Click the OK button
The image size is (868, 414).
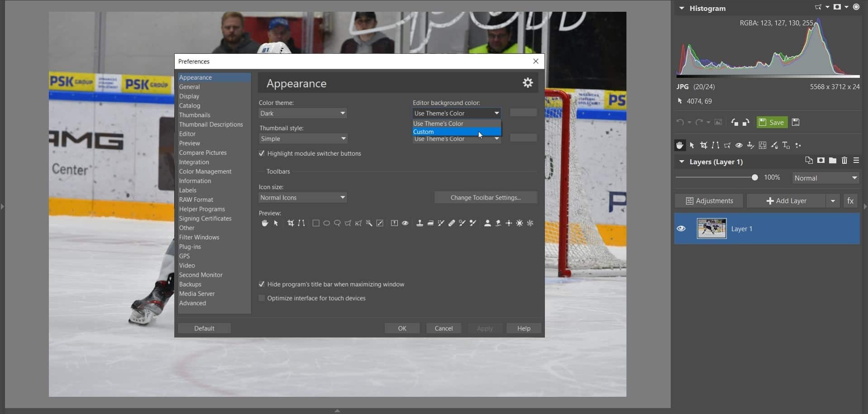(x=402, y=328)
